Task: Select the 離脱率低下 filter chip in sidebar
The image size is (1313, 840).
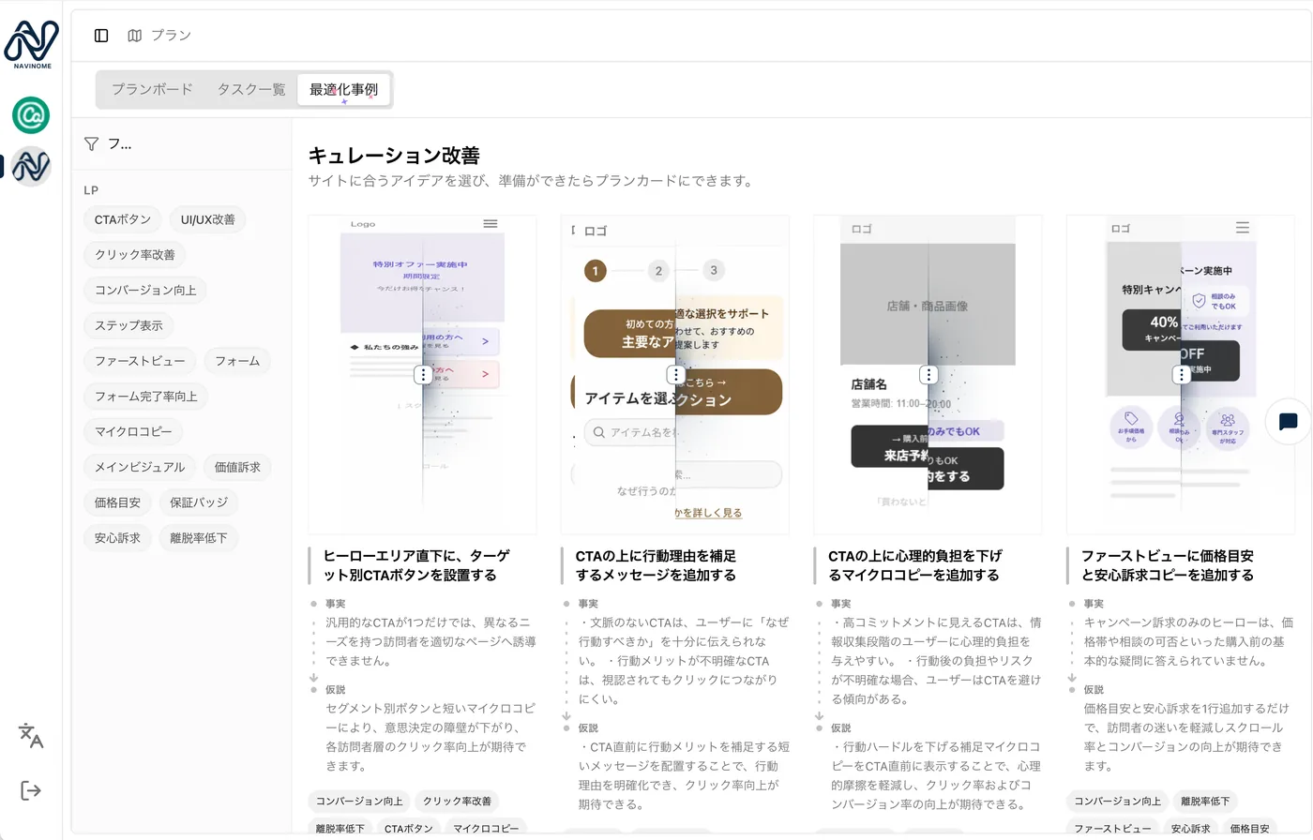Action: 199,538
